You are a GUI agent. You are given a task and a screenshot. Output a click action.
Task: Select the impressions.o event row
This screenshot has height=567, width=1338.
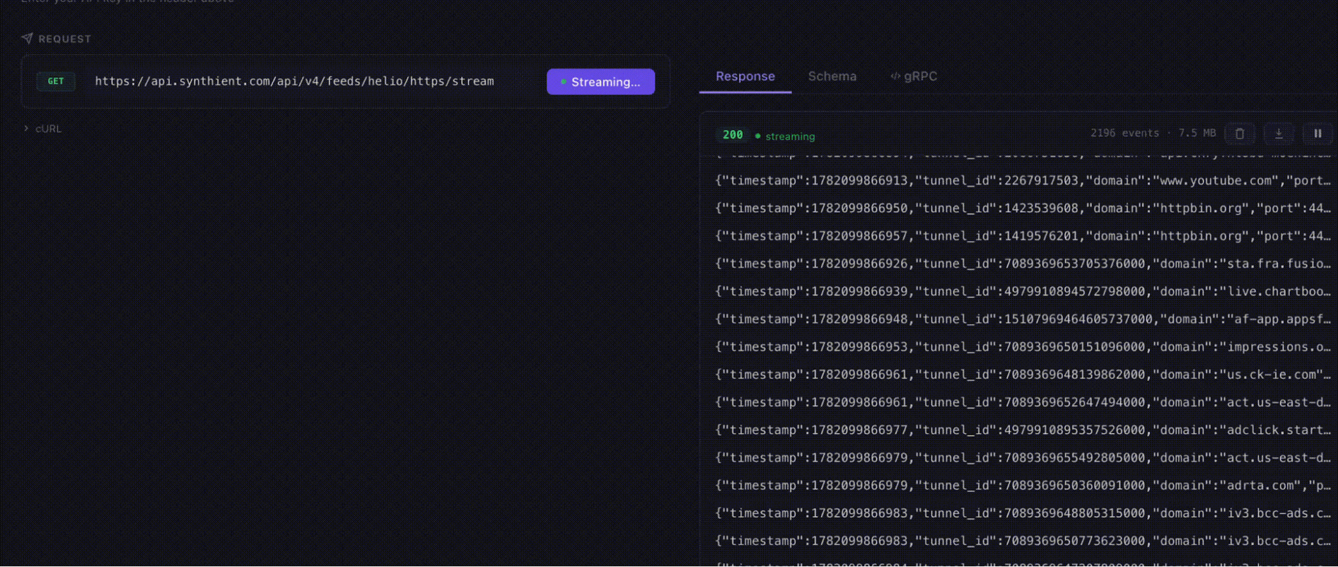point(1023,347)
